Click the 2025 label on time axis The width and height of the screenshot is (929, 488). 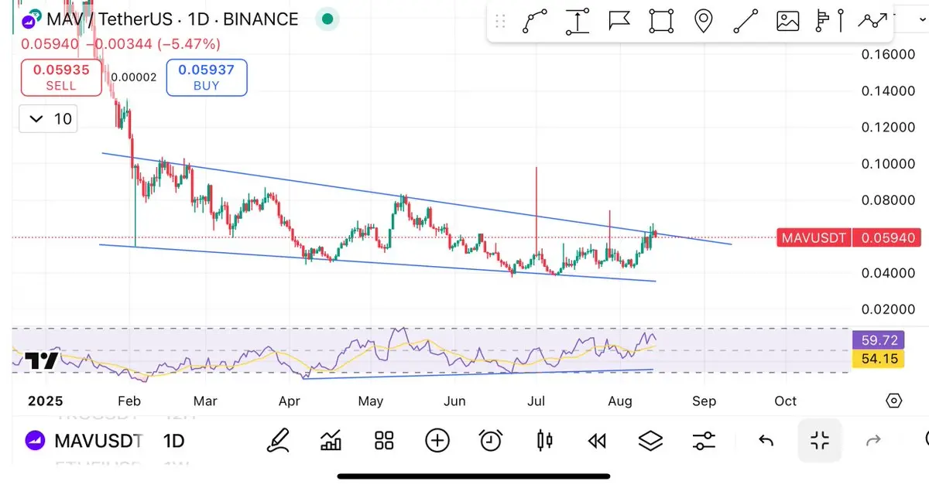tap(44, 401)
